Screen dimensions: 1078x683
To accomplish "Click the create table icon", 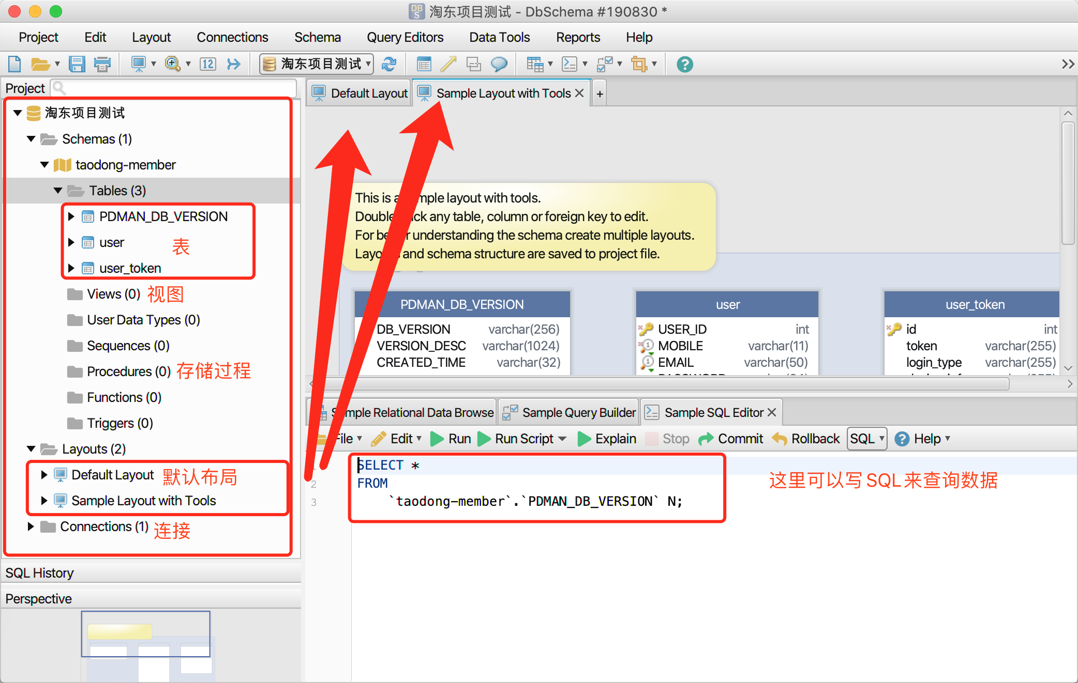I will tap(424, 64).
